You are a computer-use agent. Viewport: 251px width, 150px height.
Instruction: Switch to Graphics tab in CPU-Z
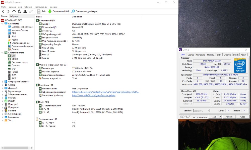pos(227,55)
